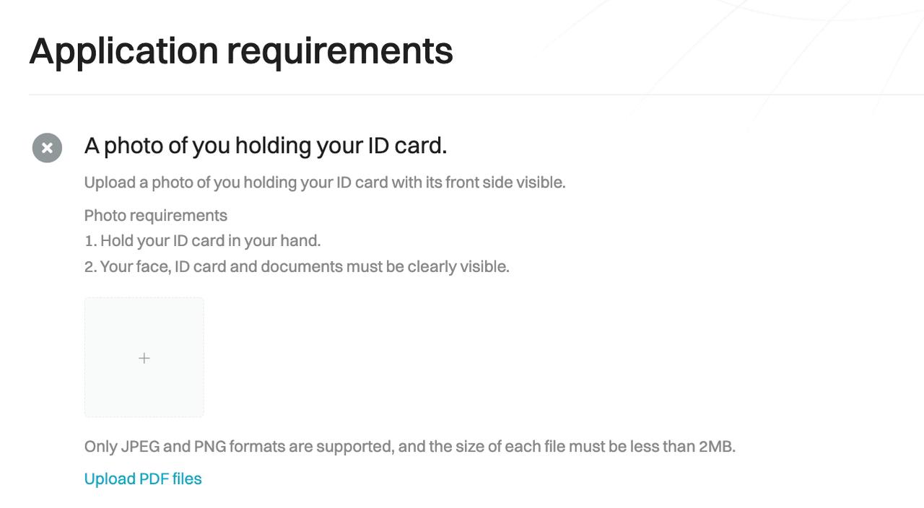Image resolution: width=924 pixels, height=508 pixels.
Task: Click the Application requirements page heading
Action: pyautogui.click(x=241, y=51)
